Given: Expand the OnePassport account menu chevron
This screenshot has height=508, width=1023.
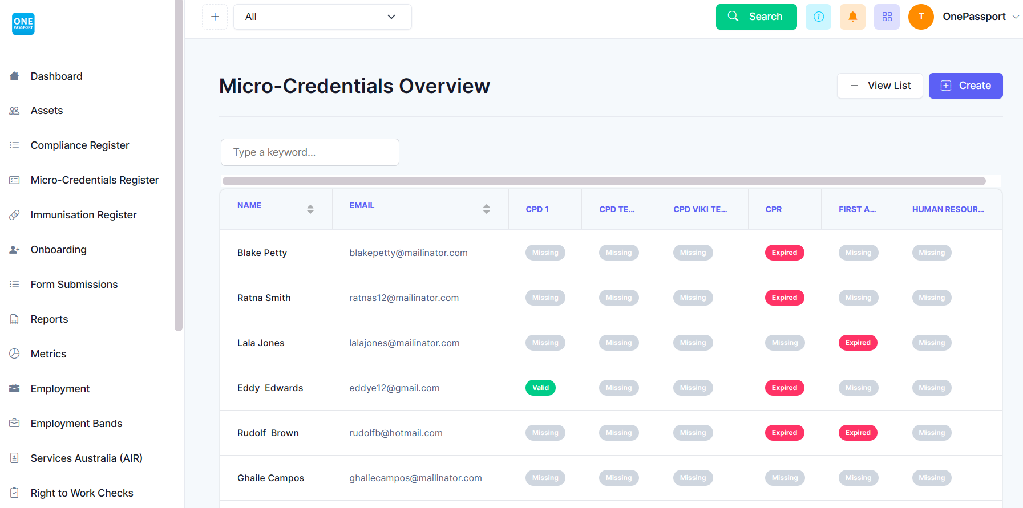Looking at the screenshot, I should tap(1016, 17).
